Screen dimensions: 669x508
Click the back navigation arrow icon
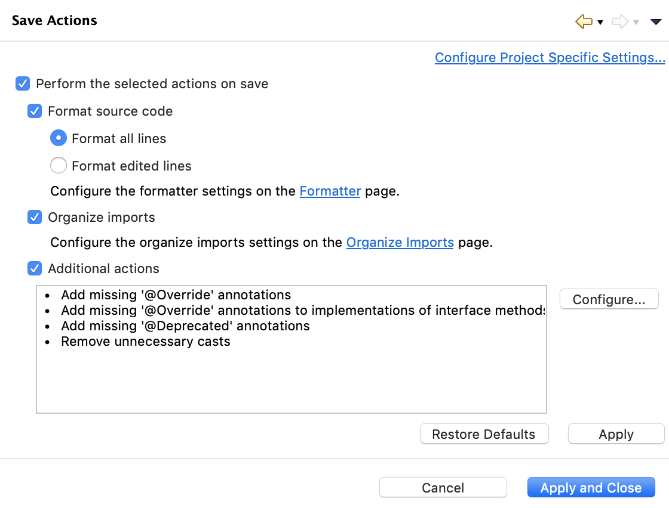(x=583, y=22)
